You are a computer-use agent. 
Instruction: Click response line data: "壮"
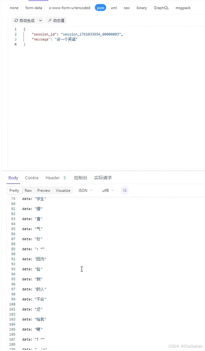click(x=32, y=239)
